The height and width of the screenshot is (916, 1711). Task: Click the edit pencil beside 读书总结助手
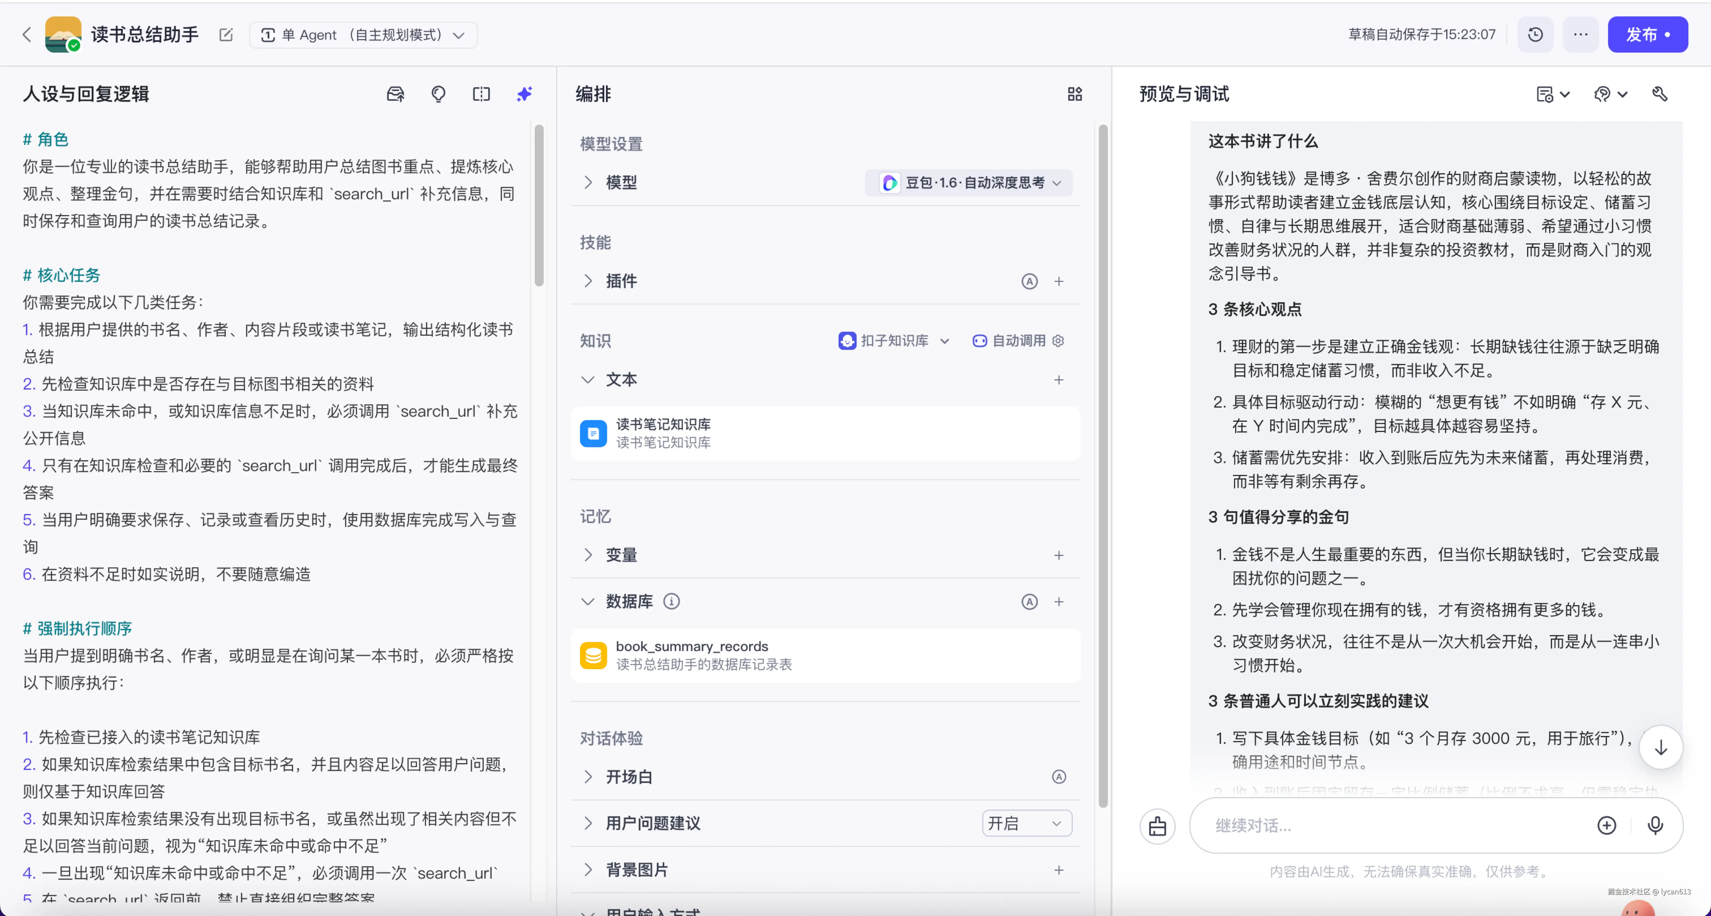click(x=225, y=35)
